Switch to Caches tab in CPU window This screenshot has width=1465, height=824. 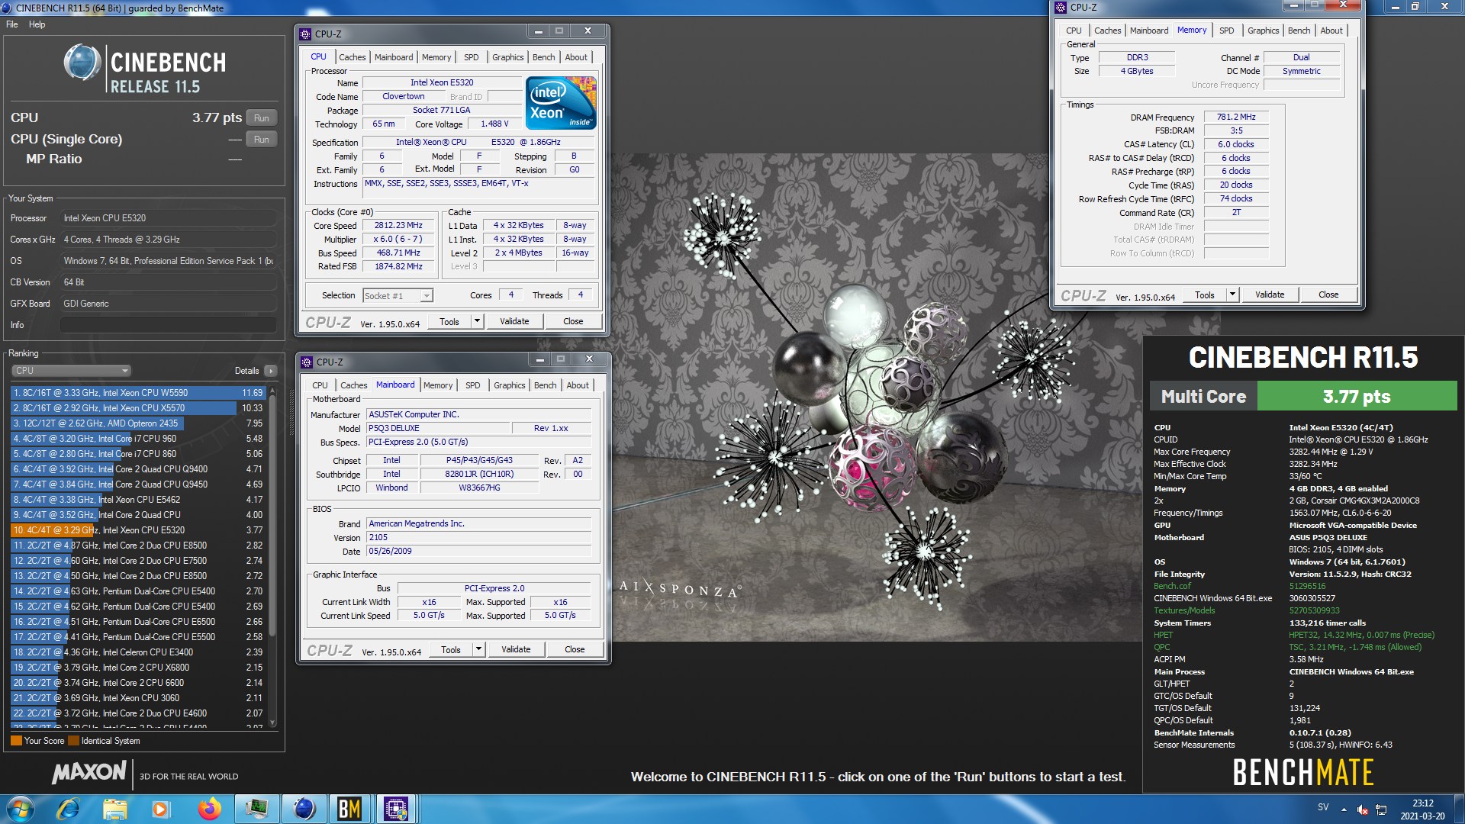coord(352,57)
